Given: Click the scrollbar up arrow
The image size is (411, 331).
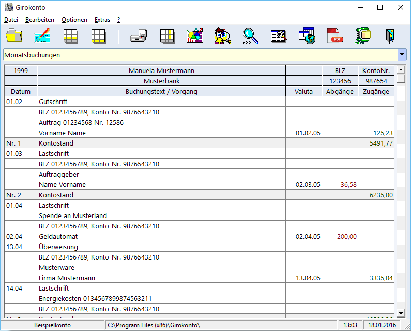Looking at the screenshot, I should coord(401,70).
